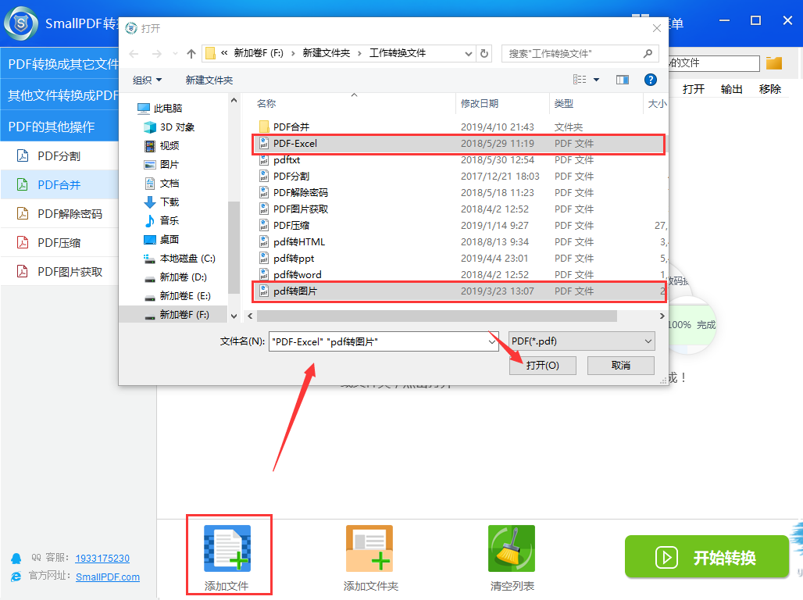
Task: Click the Add File icon (添加文件)
Action: point(227,548)
